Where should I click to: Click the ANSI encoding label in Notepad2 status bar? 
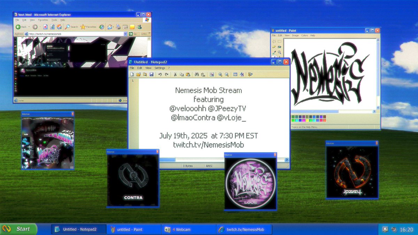(209, 166)
